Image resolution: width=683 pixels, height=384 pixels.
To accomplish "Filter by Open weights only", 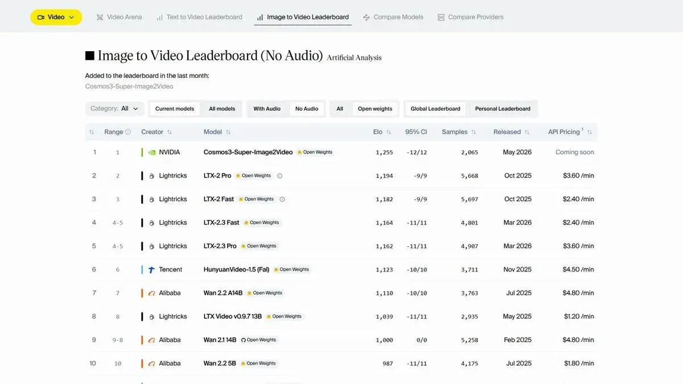I will tap(375, 109).
